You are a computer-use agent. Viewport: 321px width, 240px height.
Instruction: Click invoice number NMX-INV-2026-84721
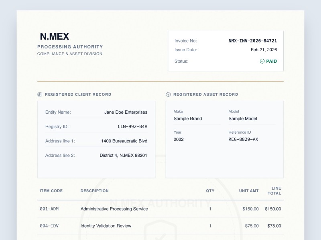pyautogui.click(x=253, y=41)
